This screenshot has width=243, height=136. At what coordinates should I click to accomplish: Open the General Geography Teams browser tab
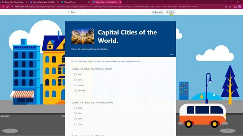(x=44, y=2)
